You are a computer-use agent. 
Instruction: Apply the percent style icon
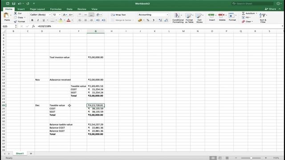[x=148, y=20]
